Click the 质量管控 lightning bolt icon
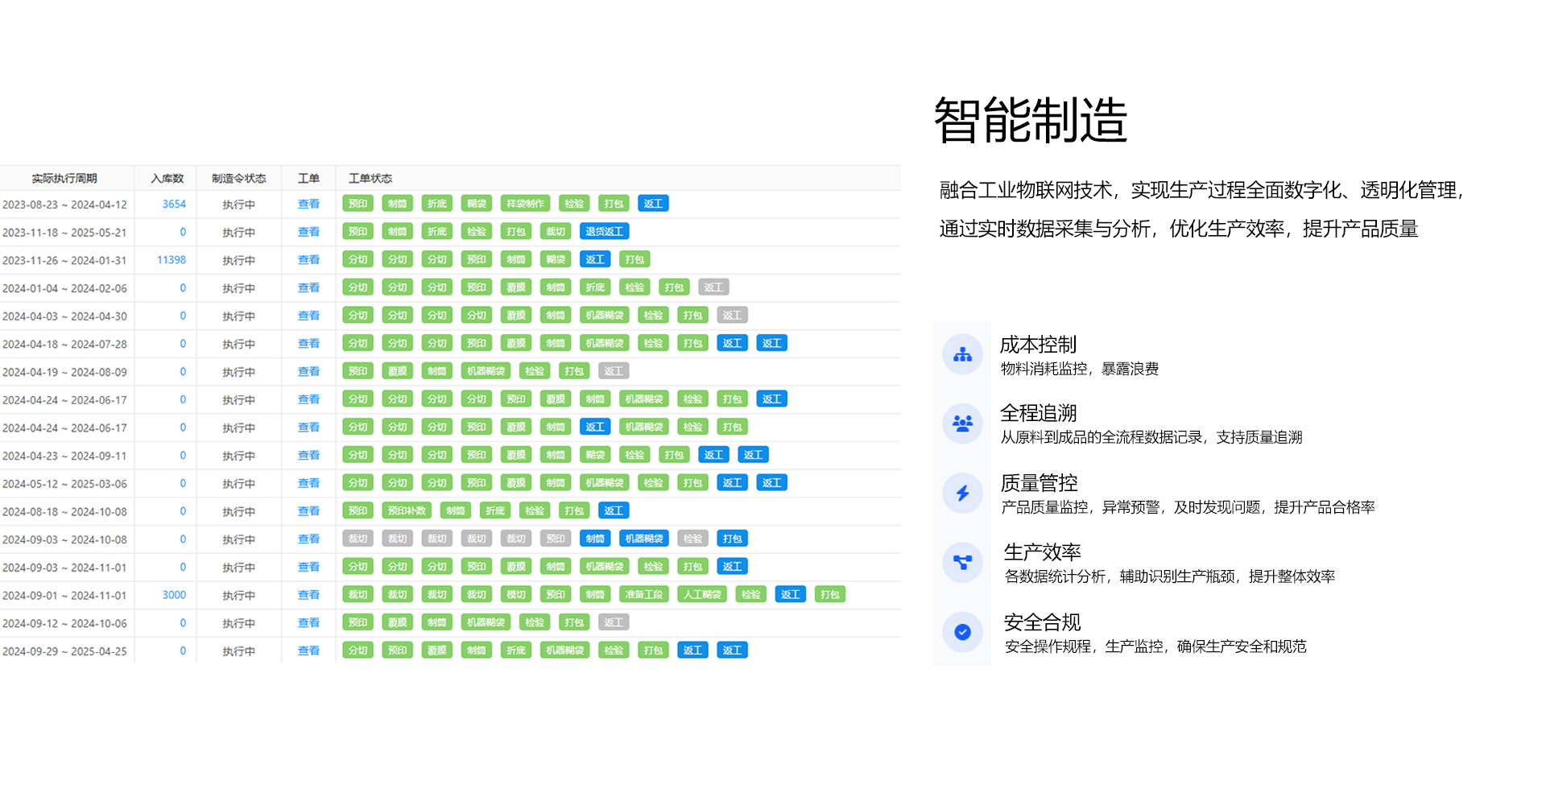This screenshot has height=789, width=1546. click(x=962, y=493)
